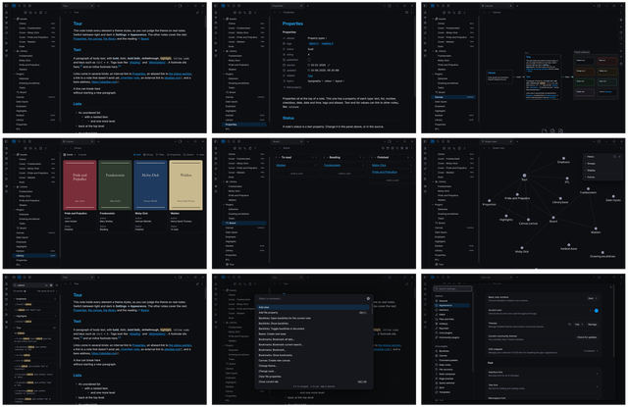Open the Walden card in the To read lane
The height and width of the screenshot is (407, 628).
click(296, 166)
